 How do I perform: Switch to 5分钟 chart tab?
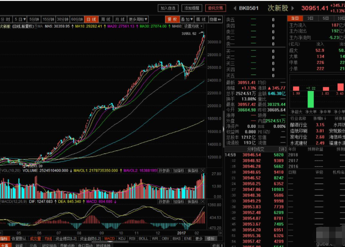tap(34, 19)
